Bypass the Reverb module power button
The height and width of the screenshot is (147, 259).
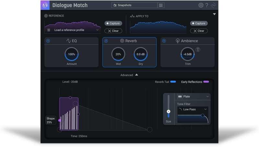106,41
